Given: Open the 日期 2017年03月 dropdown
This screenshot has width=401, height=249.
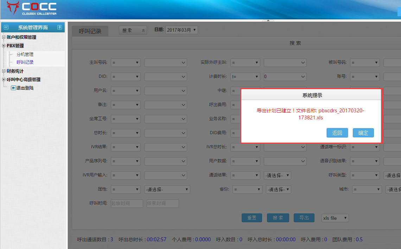Looking at the screenshot, I should pos(182,30).
